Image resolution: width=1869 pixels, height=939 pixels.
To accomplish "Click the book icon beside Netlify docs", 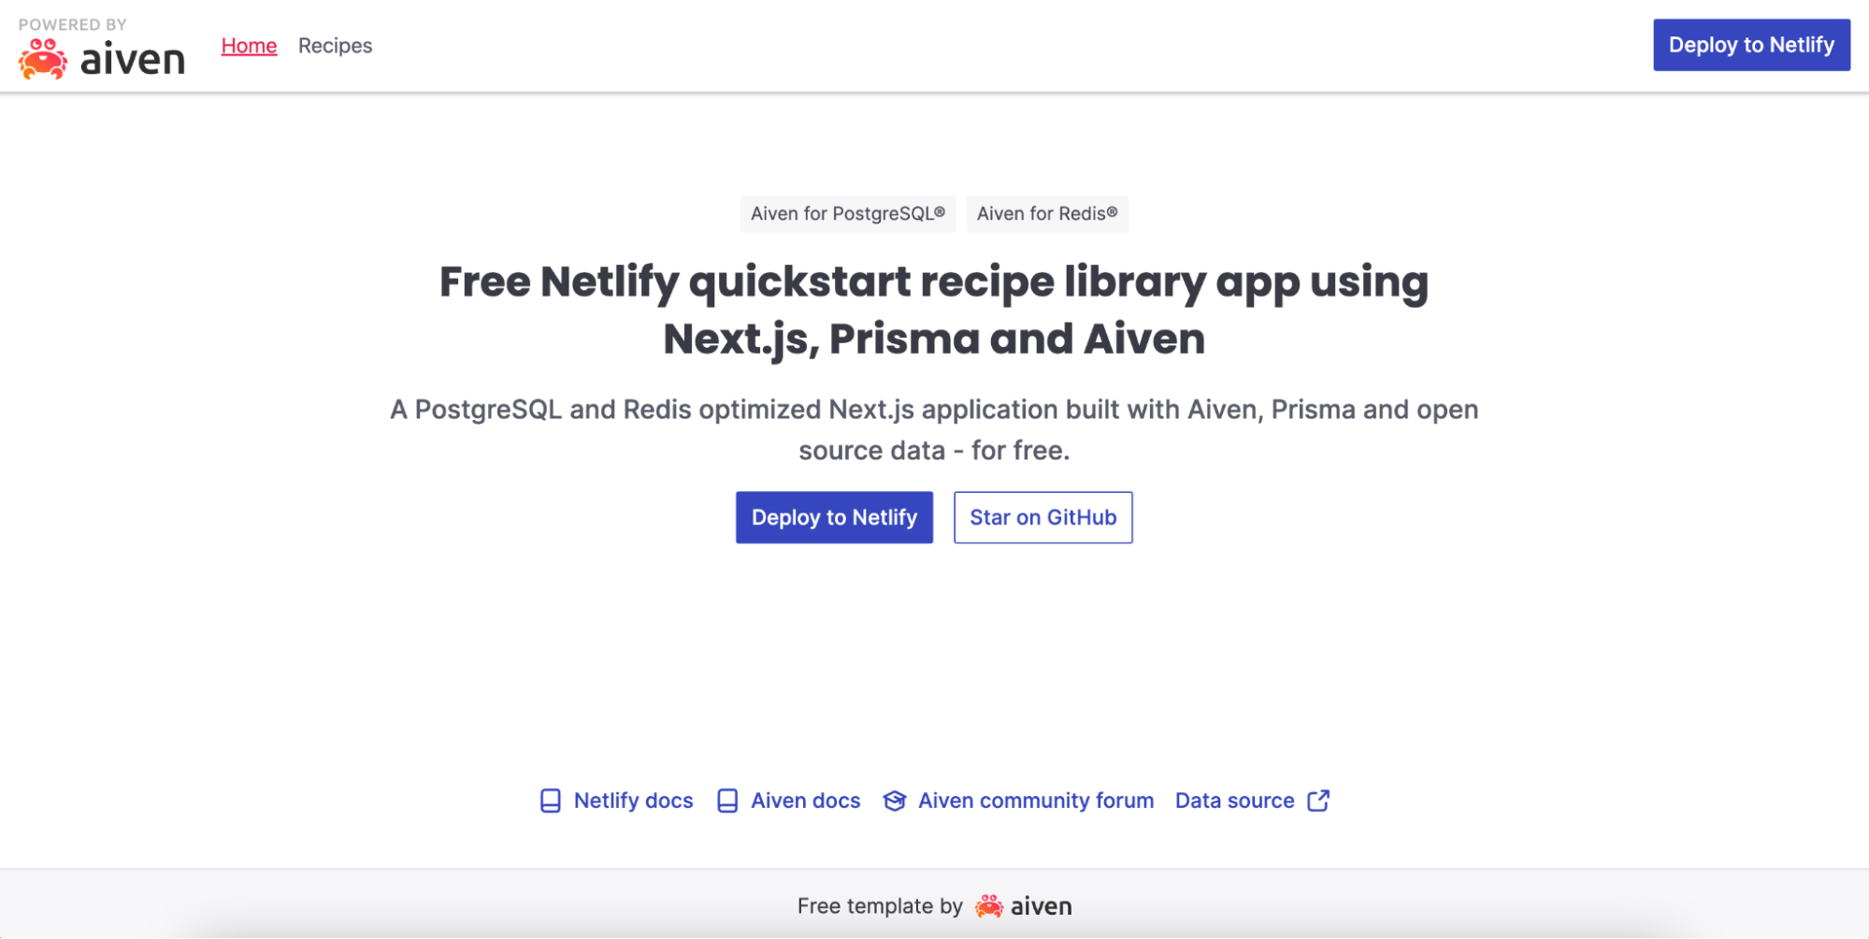I will click(x=551, y=802).
